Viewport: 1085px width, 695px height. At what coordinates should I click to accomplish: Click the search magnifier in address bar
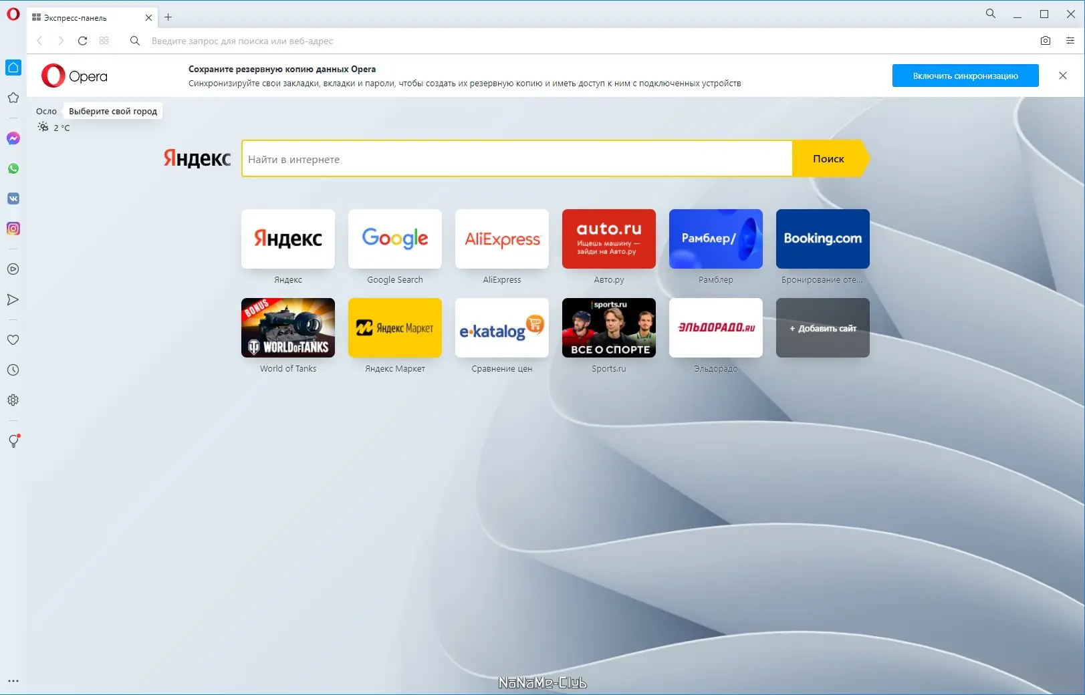point(134,41)
